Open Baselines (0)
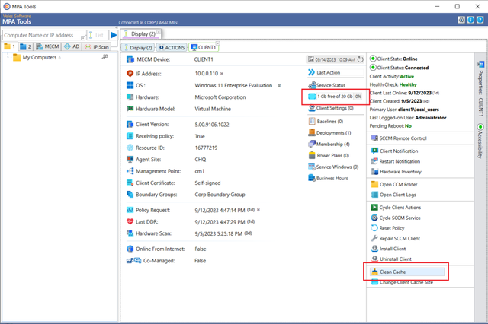Image resolution: width=488 pixels, height=324 pixels. [x=326, y=122]
